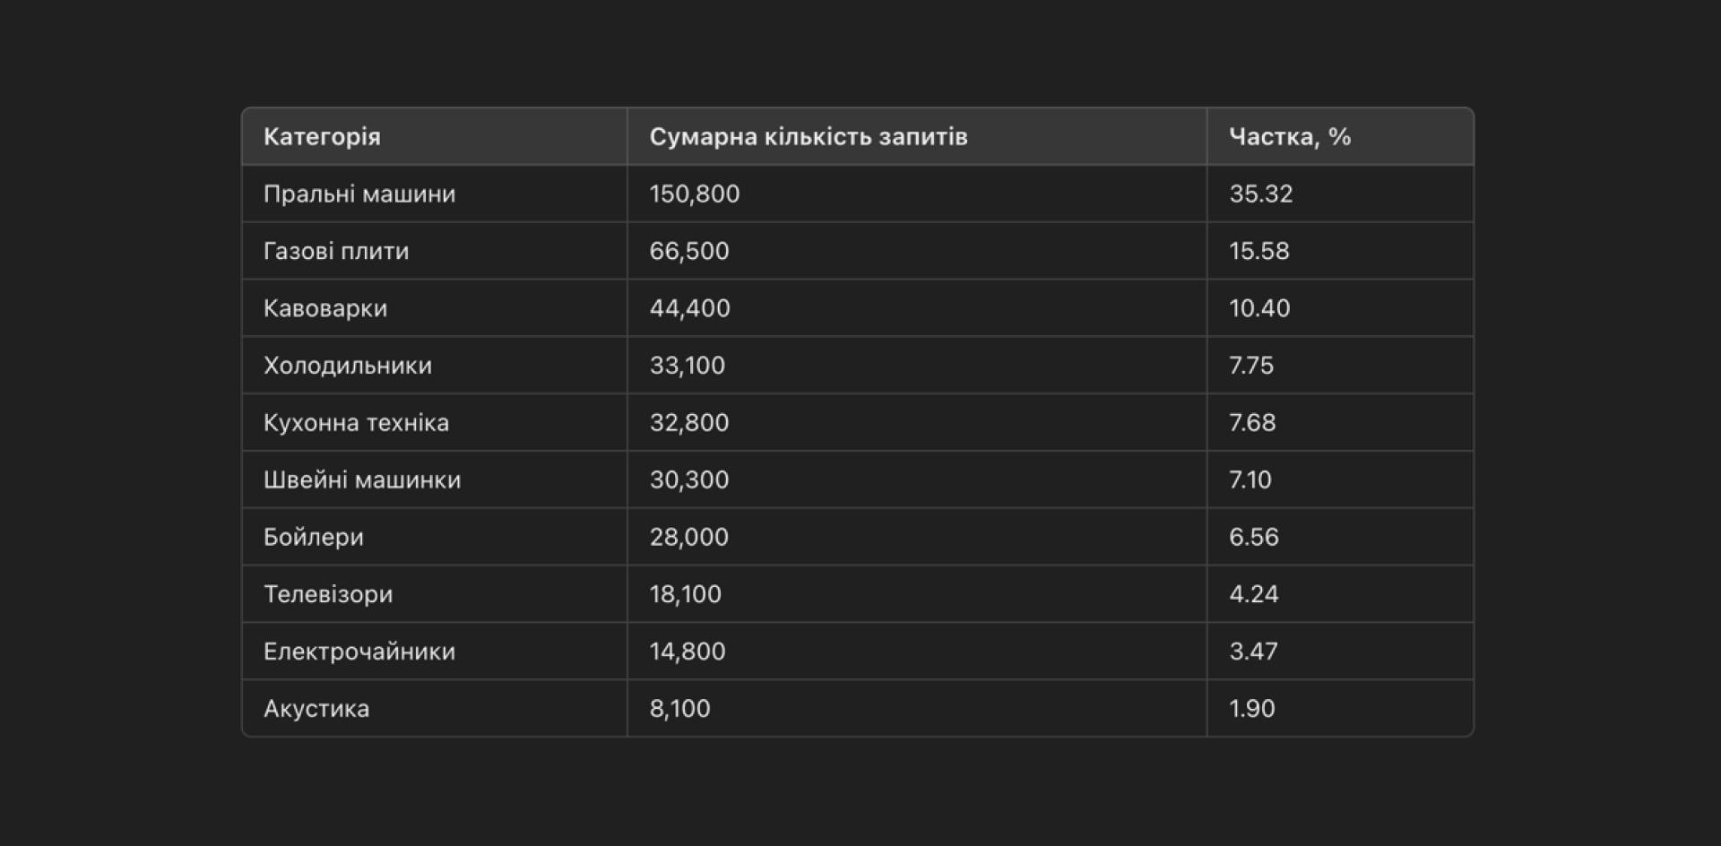Viewport: 1721px width, 846px height.
Task: Select the Холодильники row label
Action: (x=348, y=366)
